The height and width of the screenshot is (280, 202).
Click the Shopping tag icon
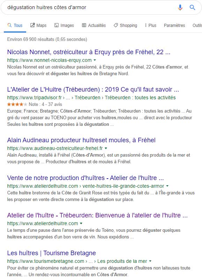(116, 25)
